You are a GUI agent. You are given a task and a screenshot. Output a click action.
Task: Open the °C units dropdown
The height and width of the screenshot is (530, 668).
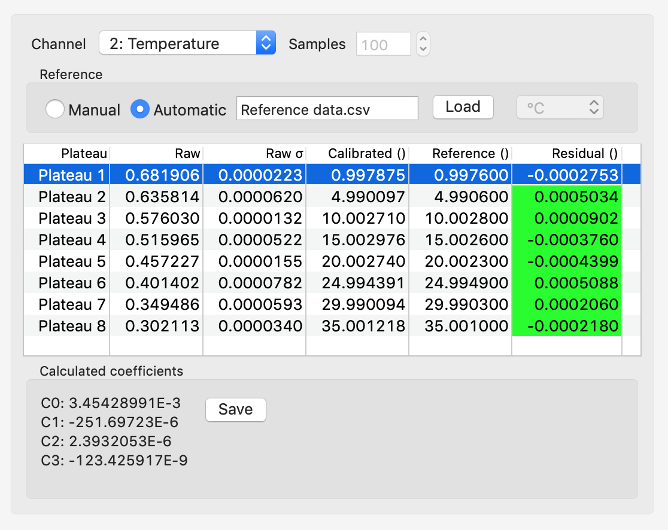560,108
